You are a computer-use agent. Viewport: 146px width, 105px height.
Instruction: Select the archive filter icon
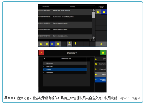tap(104, 12)
